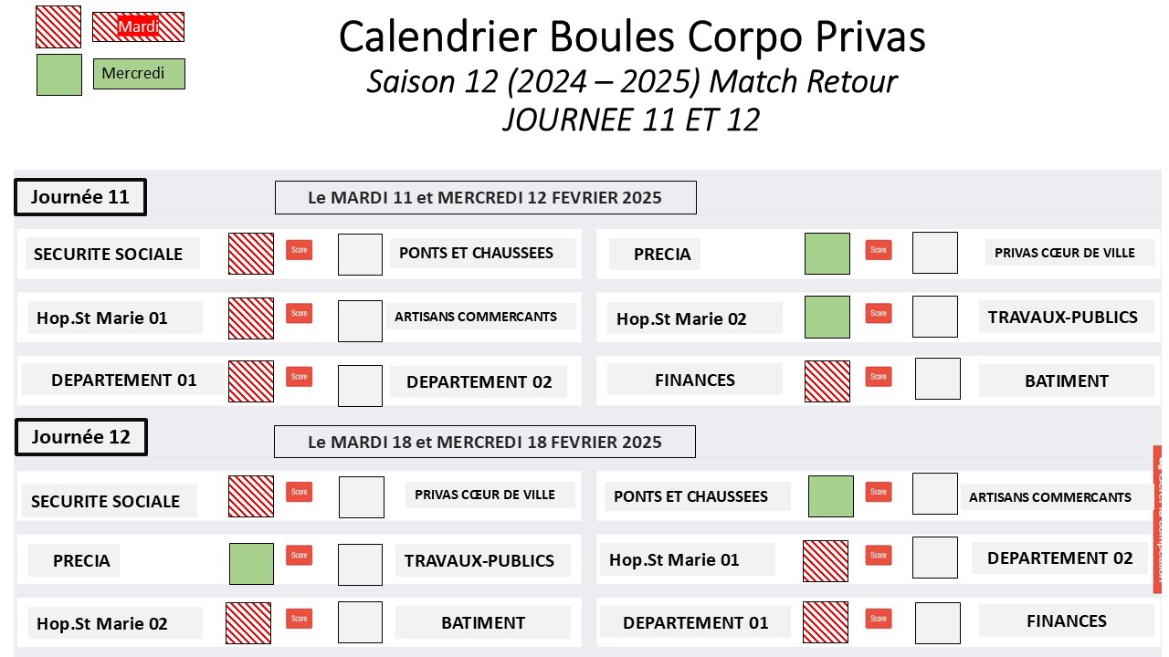This screenshot has width=1169, height=657.
Task: Click Score button for DEPARTEMENT 01 vs FINANCES
Action: 879,618
